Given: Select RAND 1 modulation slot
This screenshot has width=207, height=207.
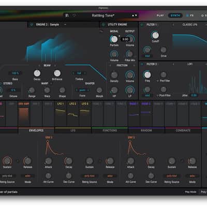Looking at the screenshot, I should tap(134, 114).
